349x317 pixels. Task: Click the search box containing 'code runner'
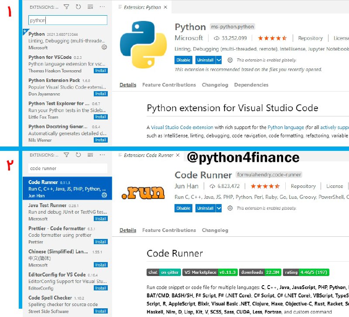click(x=68, y=168)
